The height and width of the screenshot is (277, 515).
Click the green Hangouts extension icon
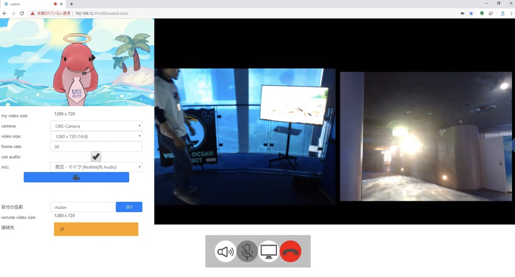click(x=482, y=13)
